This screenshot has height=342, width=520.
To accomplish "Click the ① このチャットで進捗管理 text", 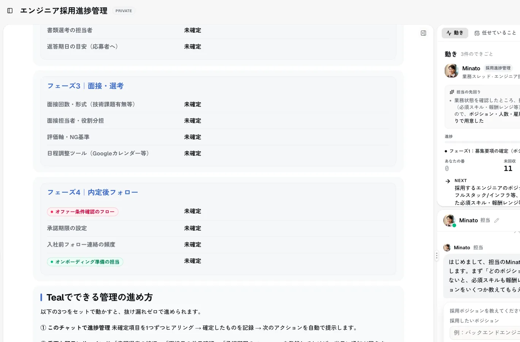I will point(75,328).
